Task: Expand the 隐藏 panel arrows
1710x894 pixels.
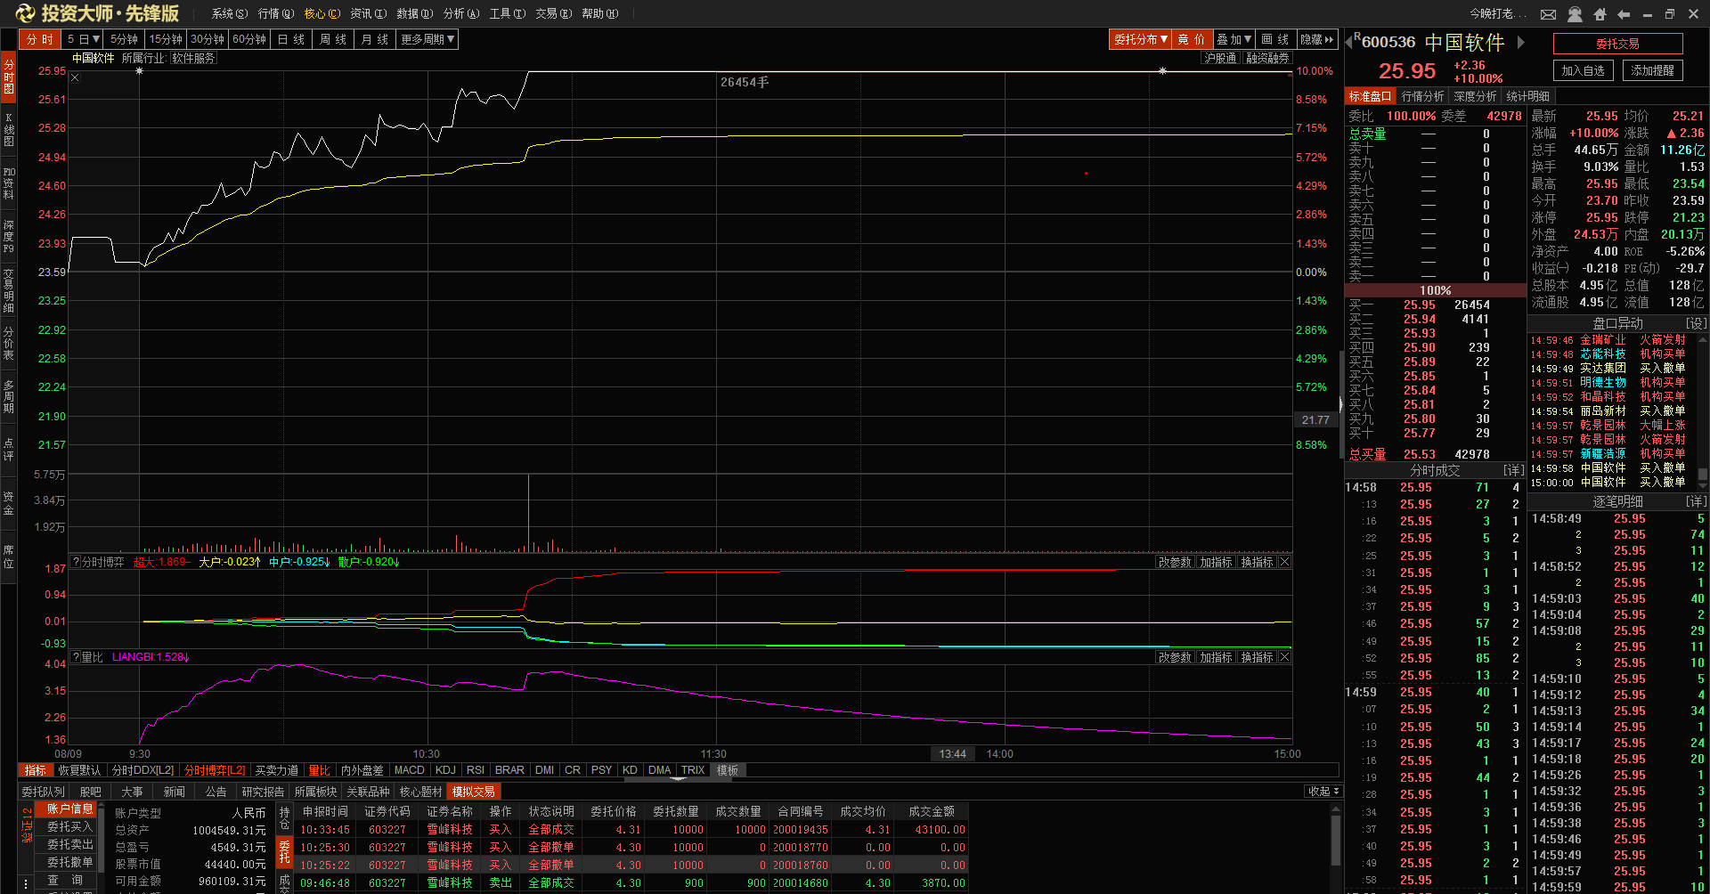Action: click(1317, 39)
